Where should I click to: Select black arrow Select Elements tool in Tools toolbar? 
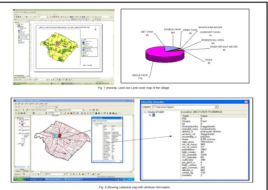[x=107, y=113]
